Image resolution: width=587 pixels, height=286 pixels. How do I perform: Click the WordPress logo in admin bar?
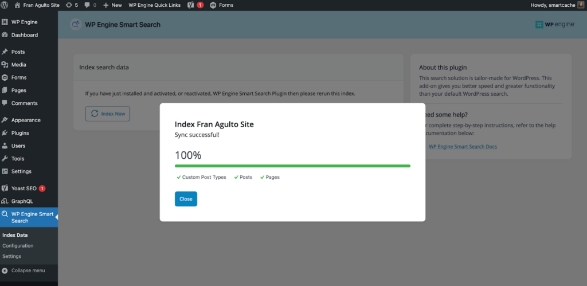point(5,5)
